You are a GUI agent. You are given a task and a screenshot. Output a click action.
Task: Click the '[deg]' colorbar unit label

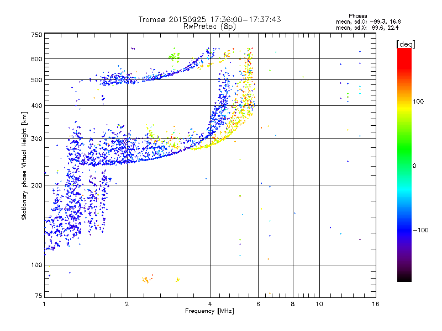coord(406,44)
